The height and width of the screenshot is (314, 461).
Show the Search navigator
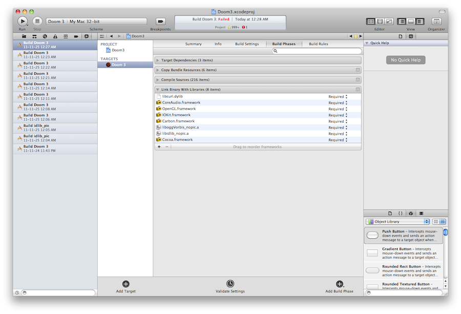click(x=45, y=36)
